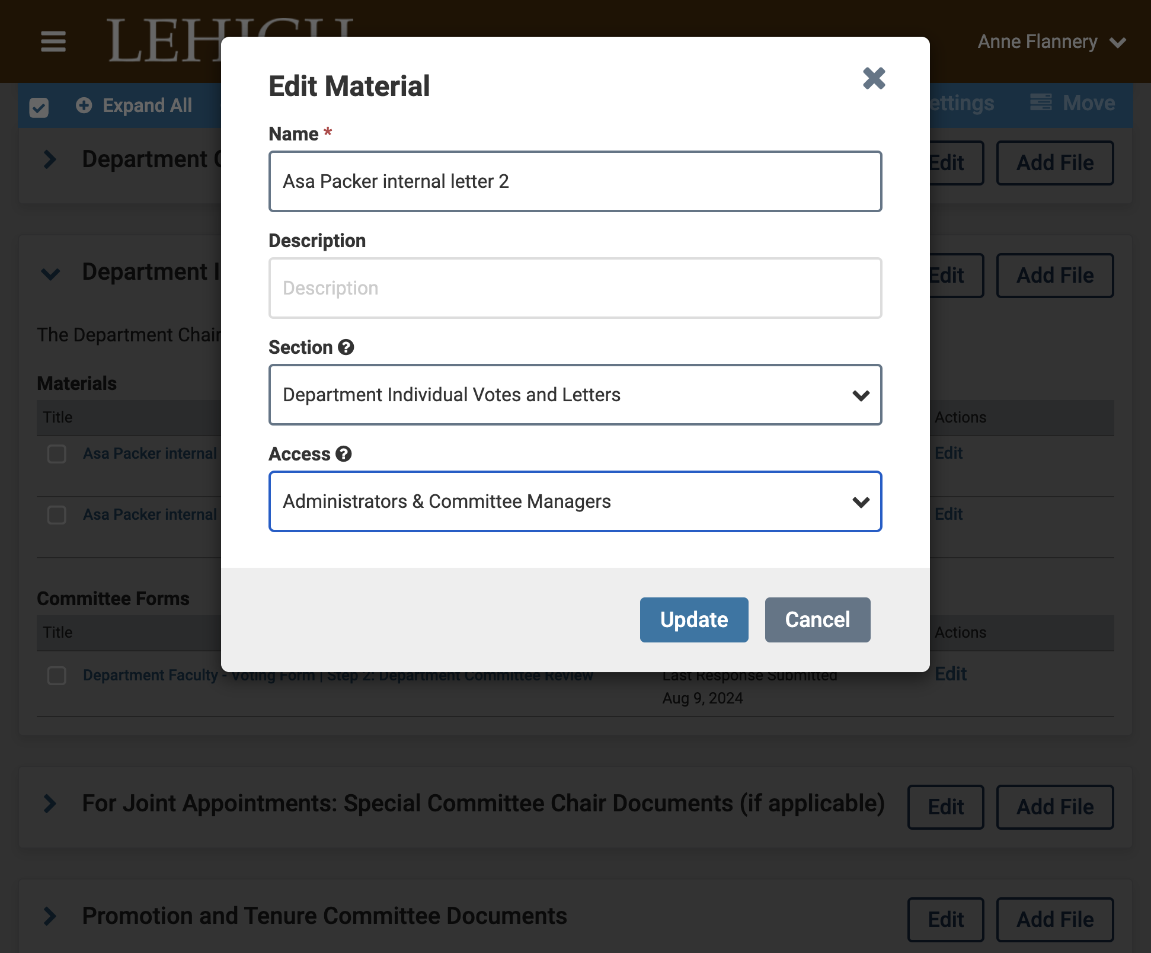Click the Move icon in the toolbar

[1041, 103]
